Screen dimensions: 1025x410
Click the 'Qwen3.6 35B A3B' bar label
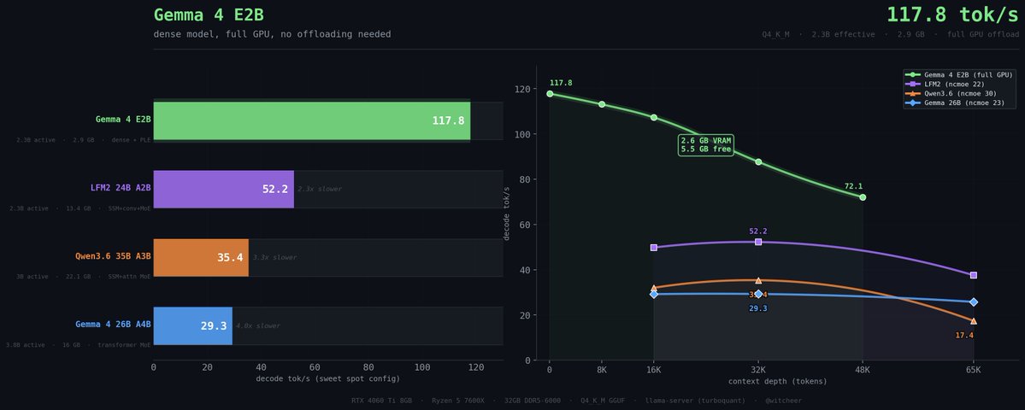(x=113, y=256)
